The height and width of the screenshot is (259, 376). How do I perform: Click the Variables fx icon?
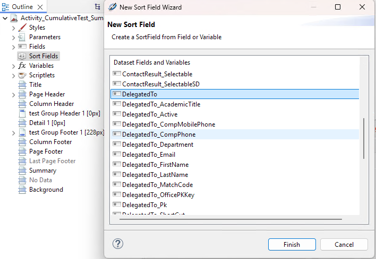pyautogui.click(x=22, y=66)
